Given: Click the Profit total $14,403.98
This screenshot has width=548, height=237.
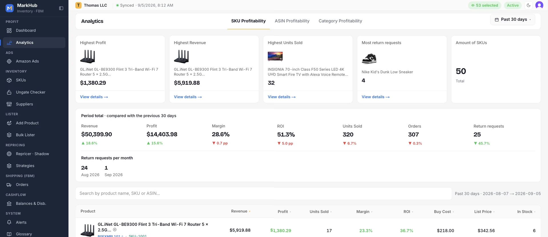Looking at the screenshot, I should coord(162,134).
